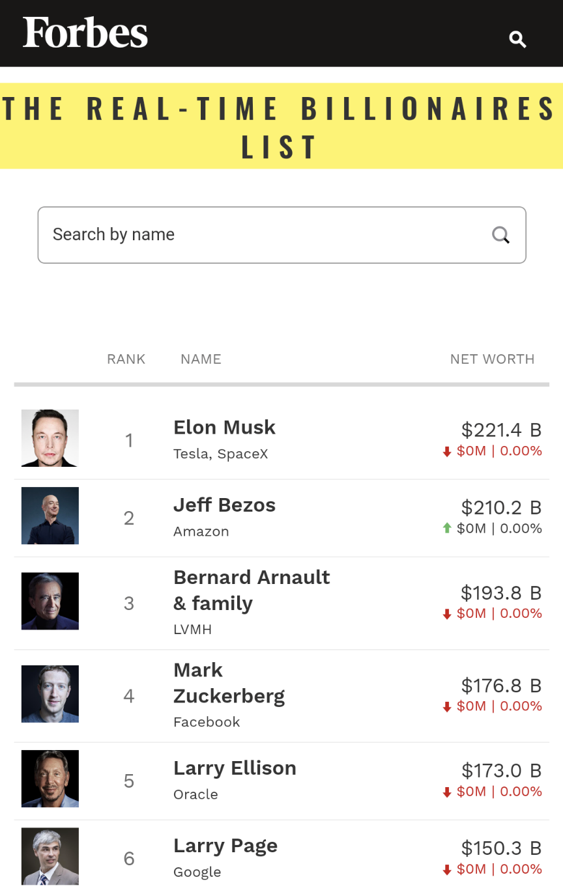Viewport: 563px width, 890px height.
Task: Open Jeff Bezos's profile photo
Action: point(50,516)
